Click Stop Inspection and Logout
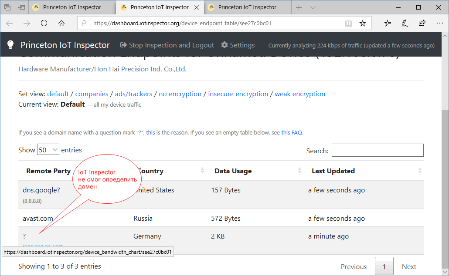449x276 pixels. (x=167, y=45)
